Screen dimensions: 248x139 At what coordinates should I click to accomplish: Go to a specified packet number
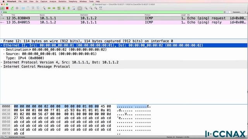tap(59, 8)
